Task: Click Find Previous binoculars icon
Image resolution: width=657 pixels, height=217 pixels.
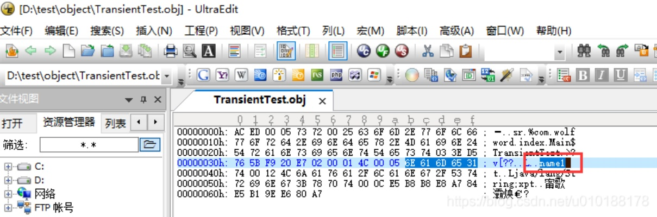Action: point(604,51)
